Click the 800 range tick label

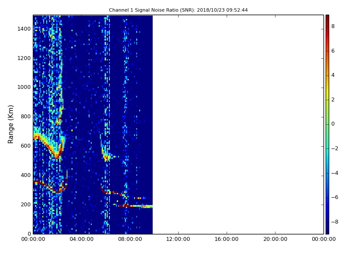[x=26, y=117]
